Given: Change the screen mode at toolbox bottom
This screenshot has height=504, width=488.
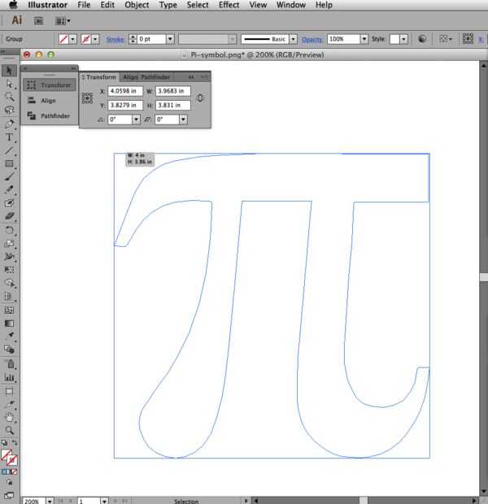Looking at the screenshot, I should (9, 496).
